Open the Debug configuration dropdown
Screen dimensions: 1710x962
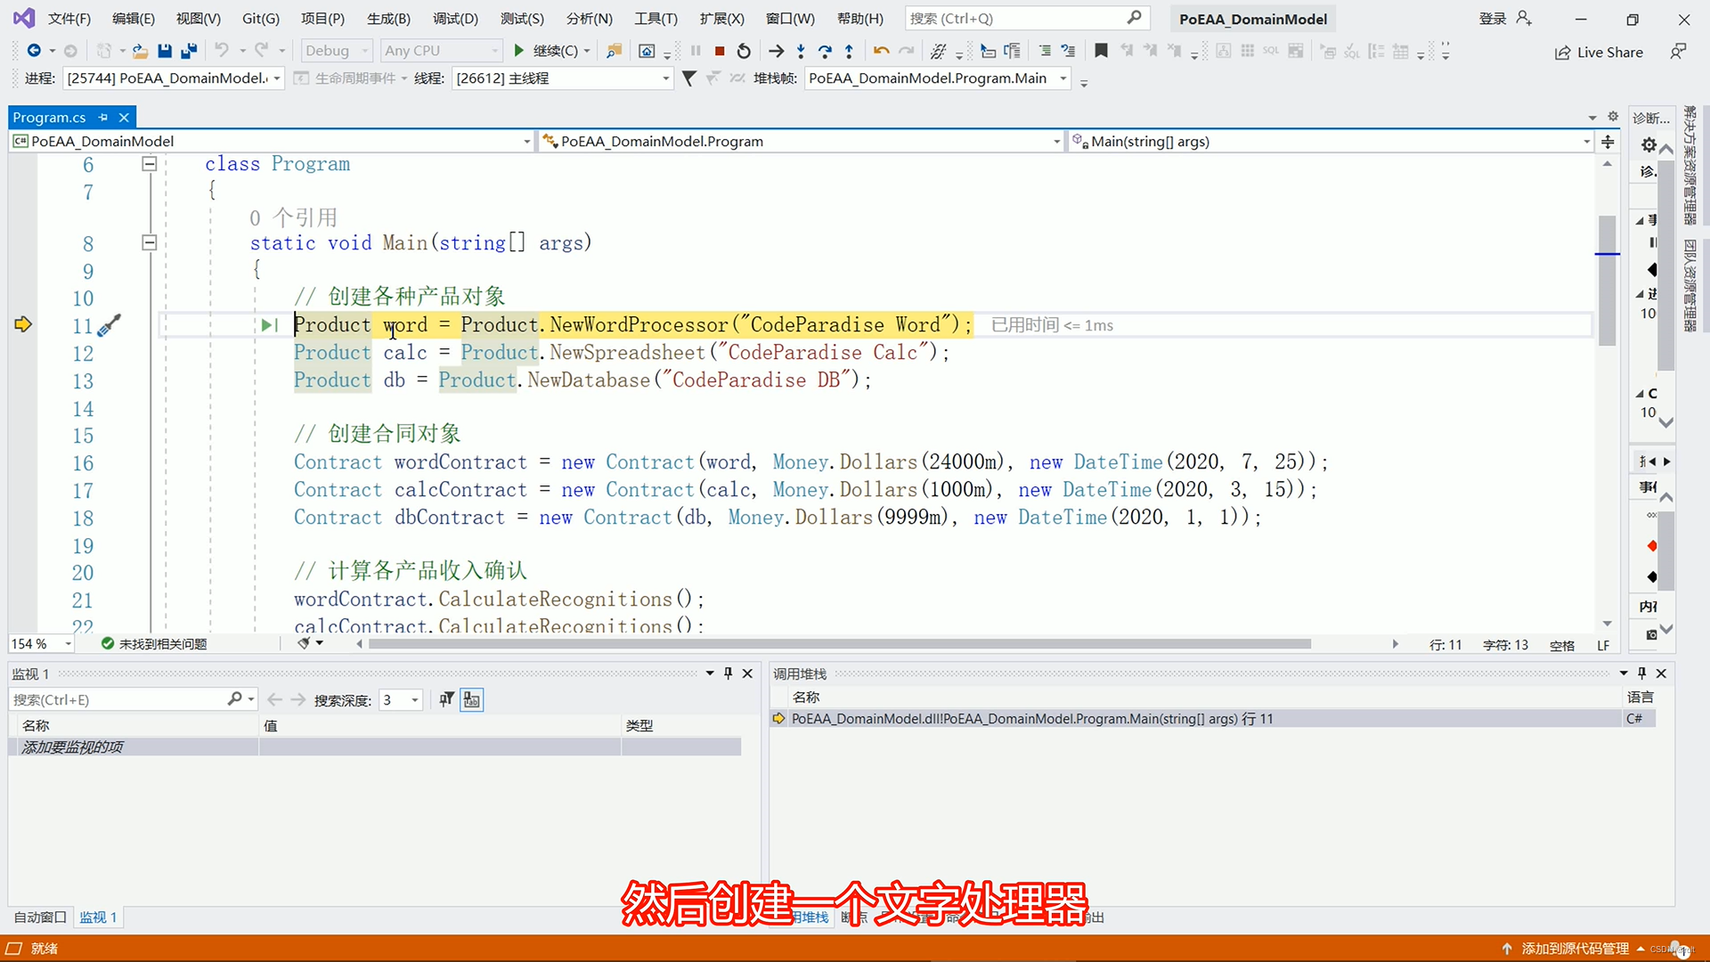point(337,51)
